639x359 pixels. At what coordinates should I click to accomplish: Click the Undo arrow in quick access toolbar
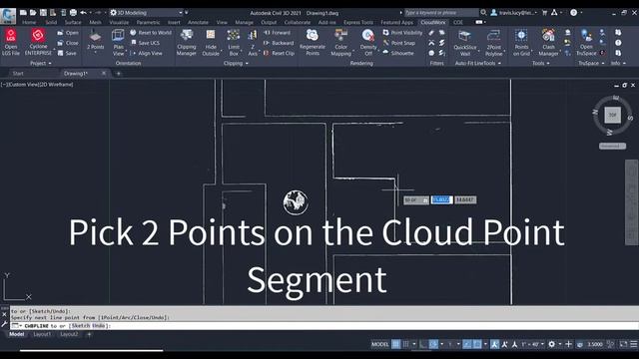coord(83,13)
